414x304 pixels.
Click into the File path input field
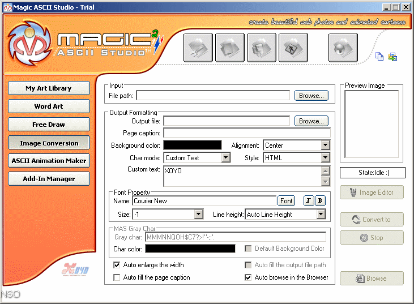coord(213,96)
